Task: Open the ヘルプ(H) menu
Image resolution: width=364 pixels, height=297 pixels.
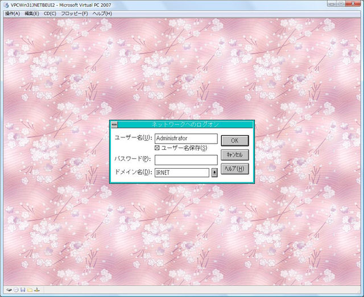Action: [102, 14]
